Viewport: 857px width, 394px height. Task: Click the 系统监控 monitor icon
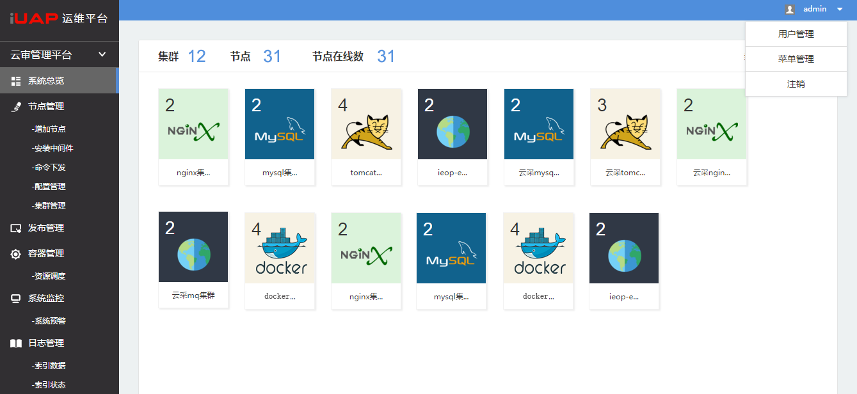(16, 299)
